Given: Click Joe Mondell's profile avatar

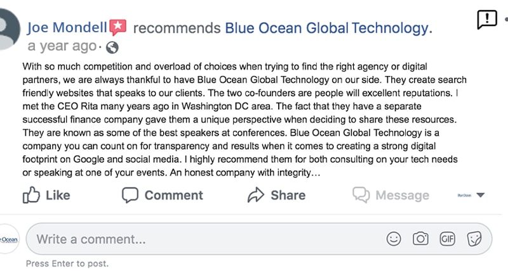Looking at the screenshot, I should [9, 29].
